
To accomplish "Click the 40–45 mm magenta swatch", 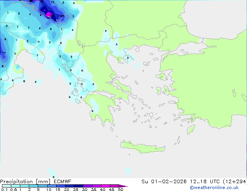I will point(106,186).
